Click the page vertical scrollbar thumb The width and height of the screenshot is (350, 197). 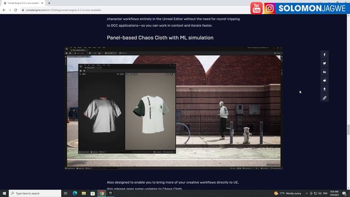[348, 130]
